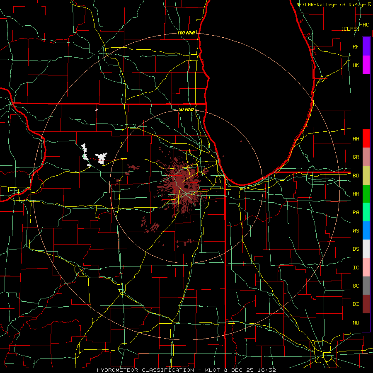Click the purple RF color swatch in legend
Viewport: 373px width, 373px height.
(x=366, y=46)
